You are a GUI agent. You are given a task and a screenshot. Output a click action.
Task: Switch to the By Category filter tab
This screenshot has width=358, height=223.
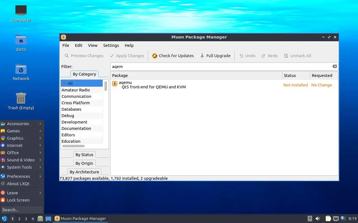(84, 74)
